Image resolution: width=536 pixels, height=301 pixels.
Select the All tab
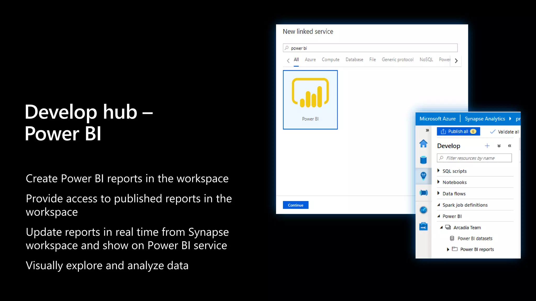click(296, 60)
